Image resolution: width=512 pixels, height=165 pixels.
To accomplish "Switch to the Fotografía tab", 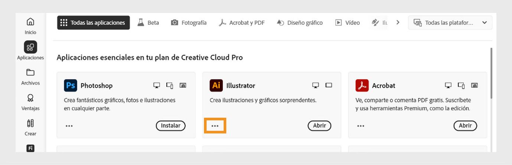I will 189,23.
